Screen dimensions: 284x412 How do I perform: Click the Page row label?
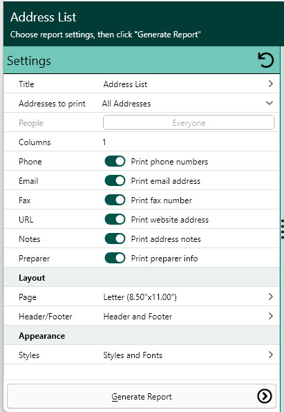click(28, 297)
